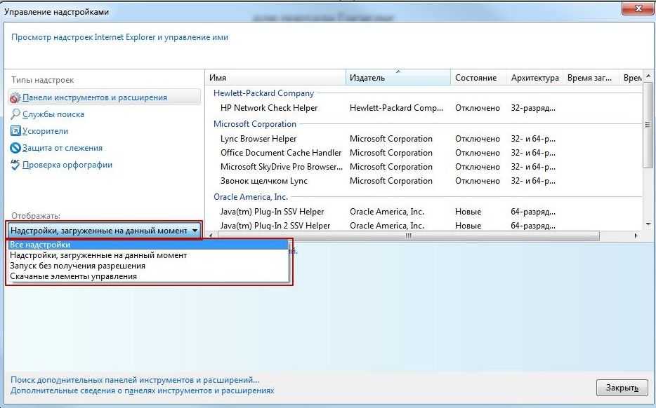Click the horizontal scrollbar right arrow
This screenshot has width=656, height=408.
point(636,236)
